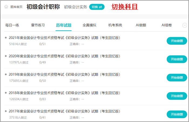Click the 126504人做过 count
This screenshot has width=189, height=122.
click(x=19, y=99)
